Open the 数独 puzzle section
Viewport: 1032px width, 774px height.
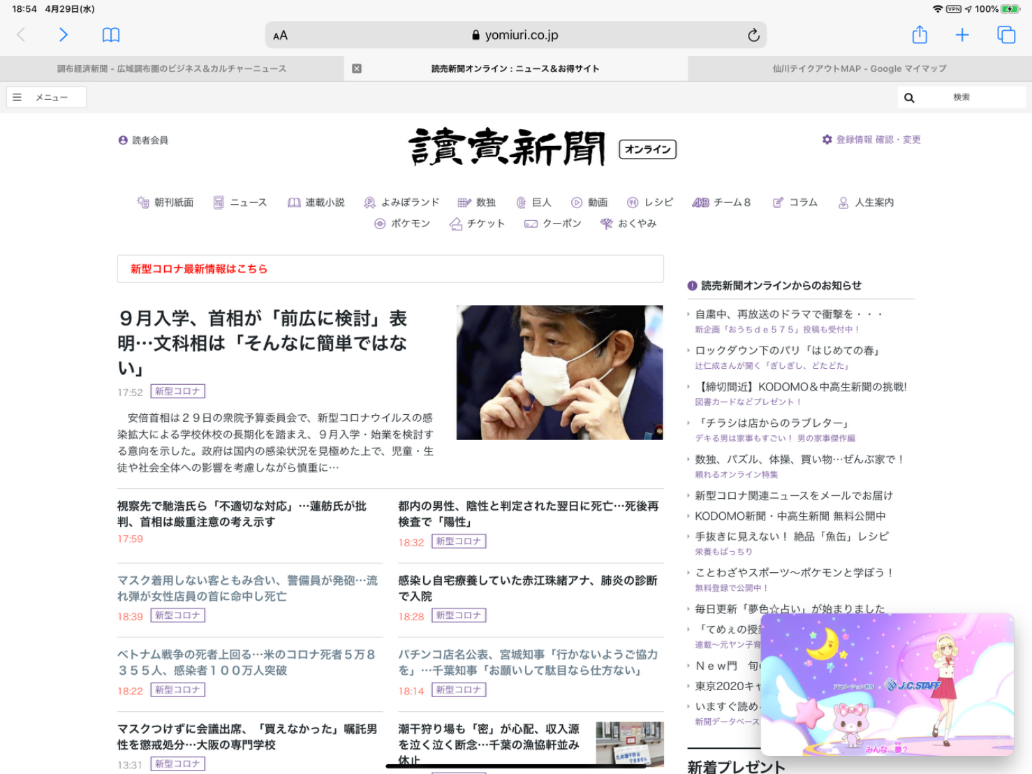pos(477,203)
